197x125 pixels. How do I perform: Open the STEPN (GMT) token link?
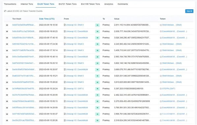pos(168,88)
